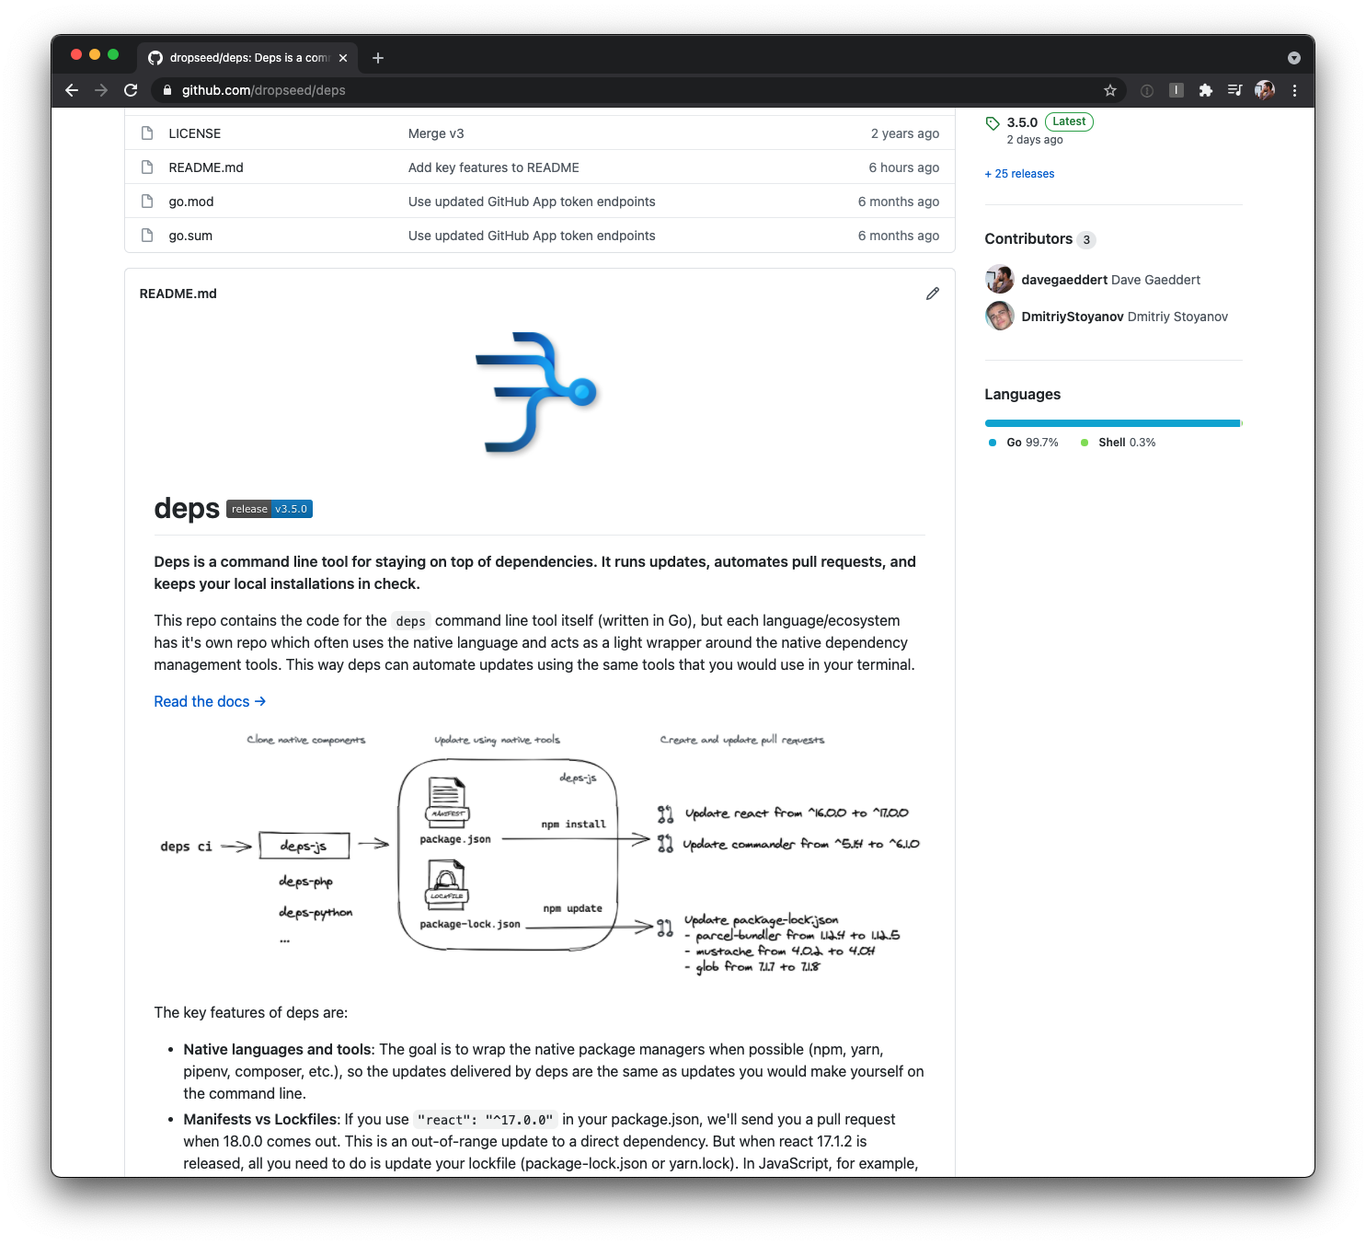Screen dimensions: 1366x1245
Task: Close the dropseed/deps tab
Action: click(x=343, y=58)
